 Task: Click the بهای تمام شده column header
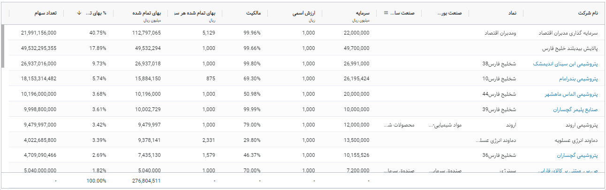148,13
